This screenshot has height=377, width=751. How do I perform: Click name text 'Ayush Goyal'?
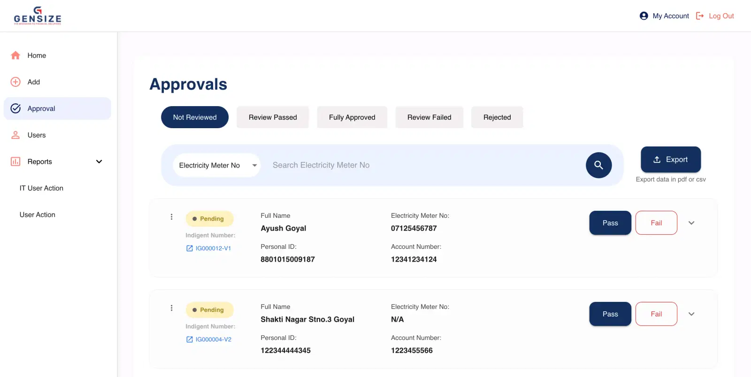point(284,229)
